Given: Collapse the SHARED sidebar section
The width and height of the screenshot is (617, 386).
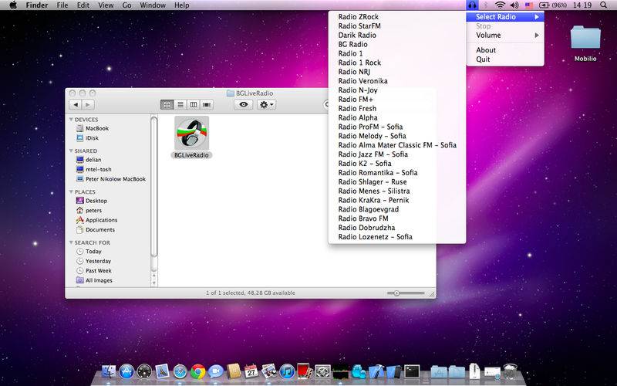Looking at the screenshot, I should tap(71, 151).
